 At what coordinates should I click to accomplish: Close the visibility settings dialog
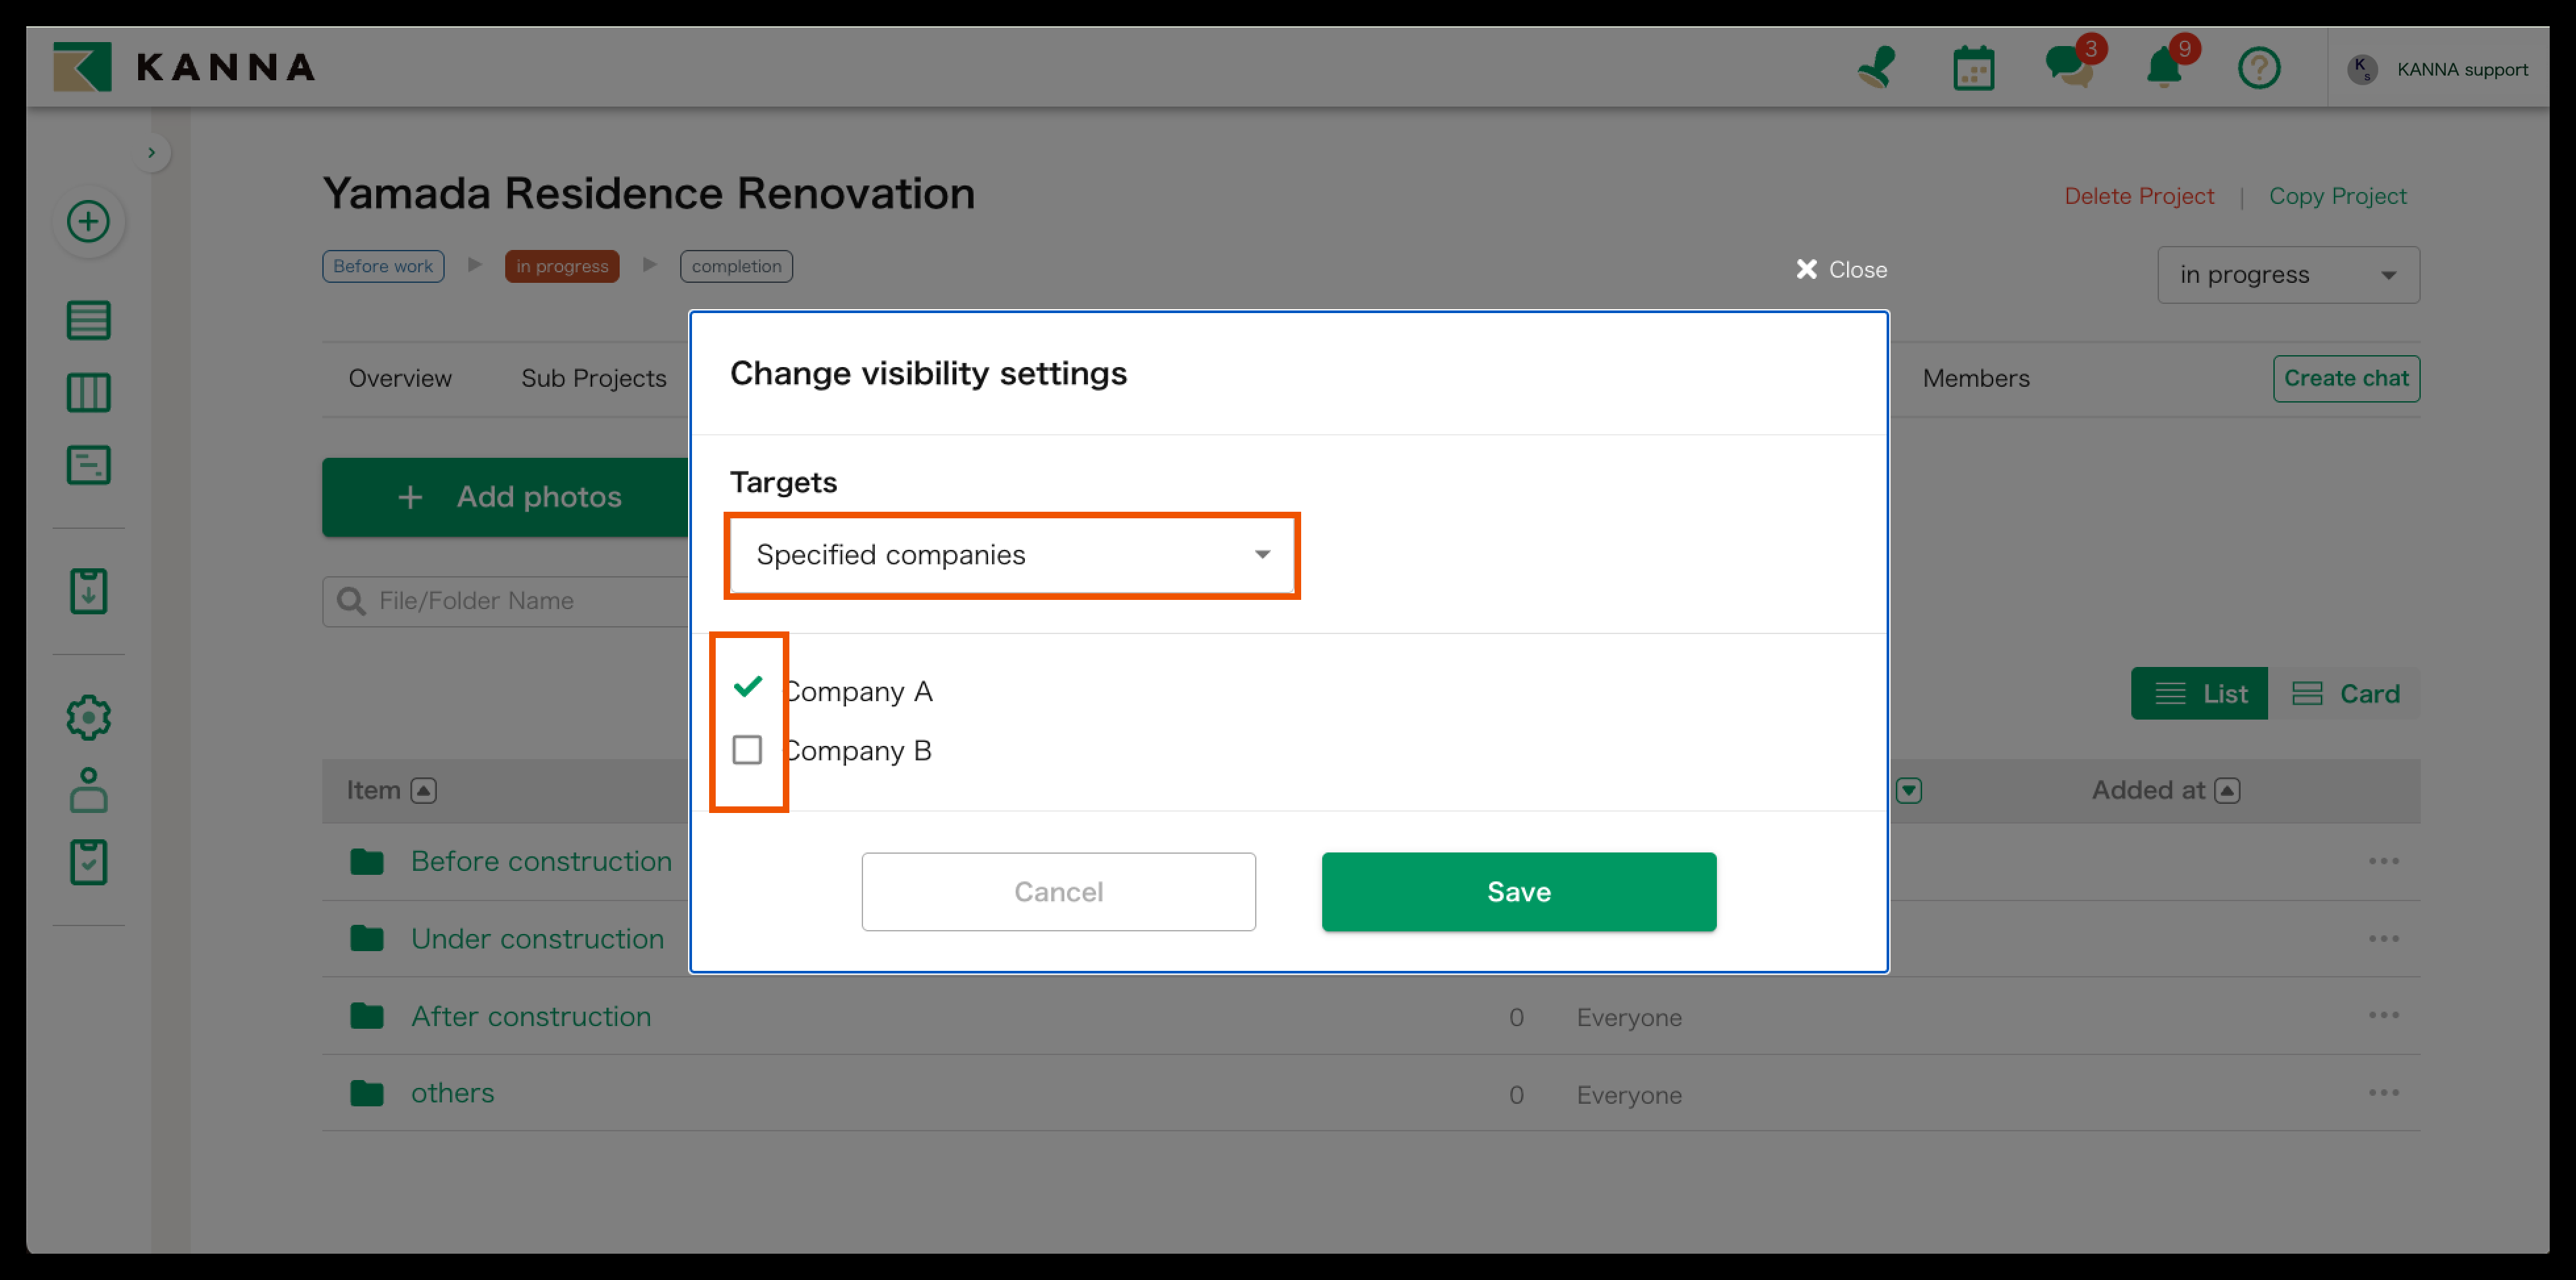pyautogui.click(x=1841, y=270)
